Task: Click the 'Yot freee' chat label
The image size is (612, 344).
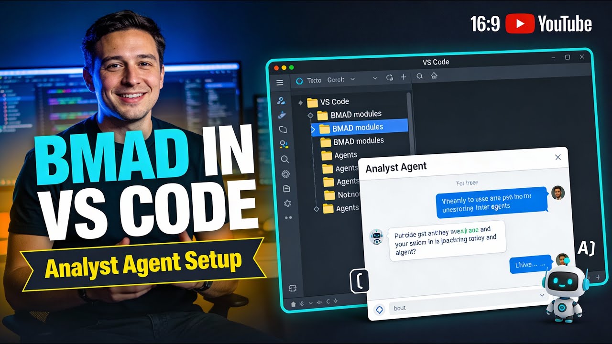Action: point(467,183)
